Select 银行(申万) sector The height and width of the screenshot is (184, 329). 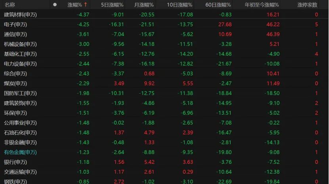point(15,162)
